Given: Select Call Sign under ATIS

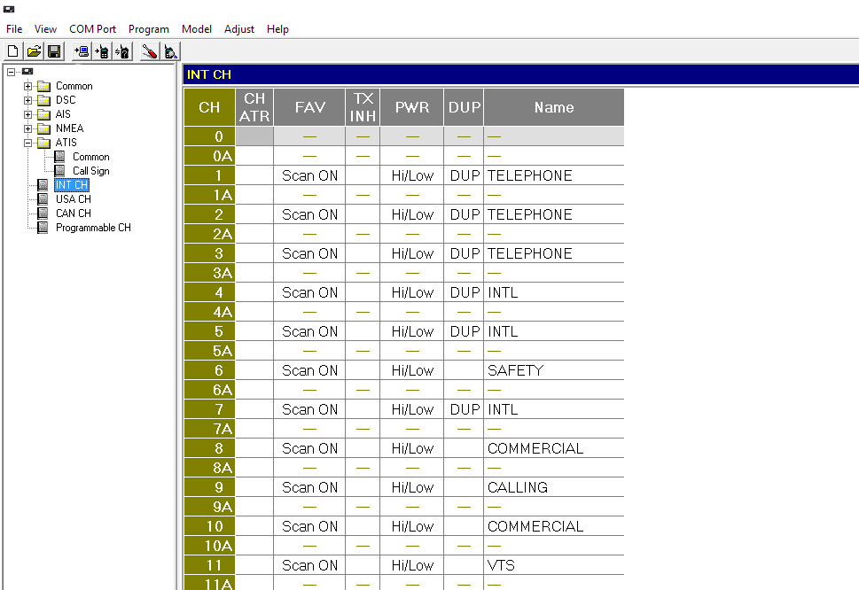Looking at the screenshot, I should pyautogui.click(x=90, y=171).
